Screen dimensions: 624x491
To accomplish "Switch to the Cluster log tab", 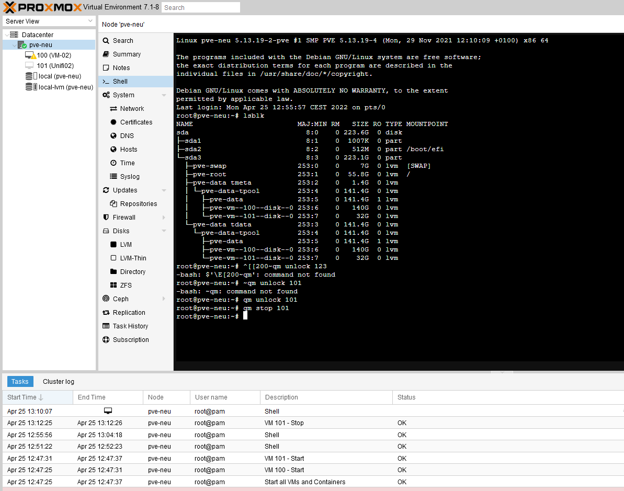I will click(59, 382).
